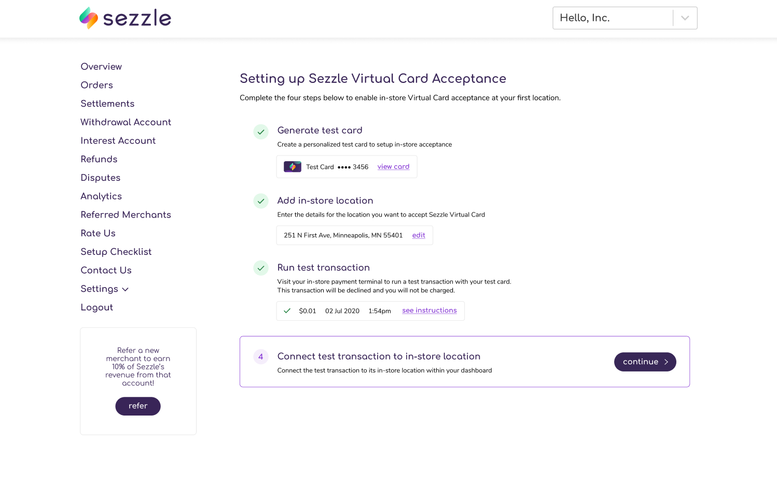Click the Run test transaction checkmark icon
Viewport: 777px width, 486px height.
point(261,268)
